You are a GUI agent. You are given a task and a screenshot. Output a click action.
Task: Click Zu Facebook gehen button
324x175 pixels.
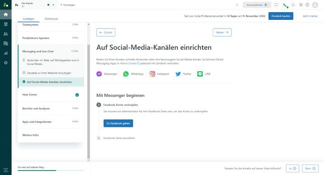118,123
